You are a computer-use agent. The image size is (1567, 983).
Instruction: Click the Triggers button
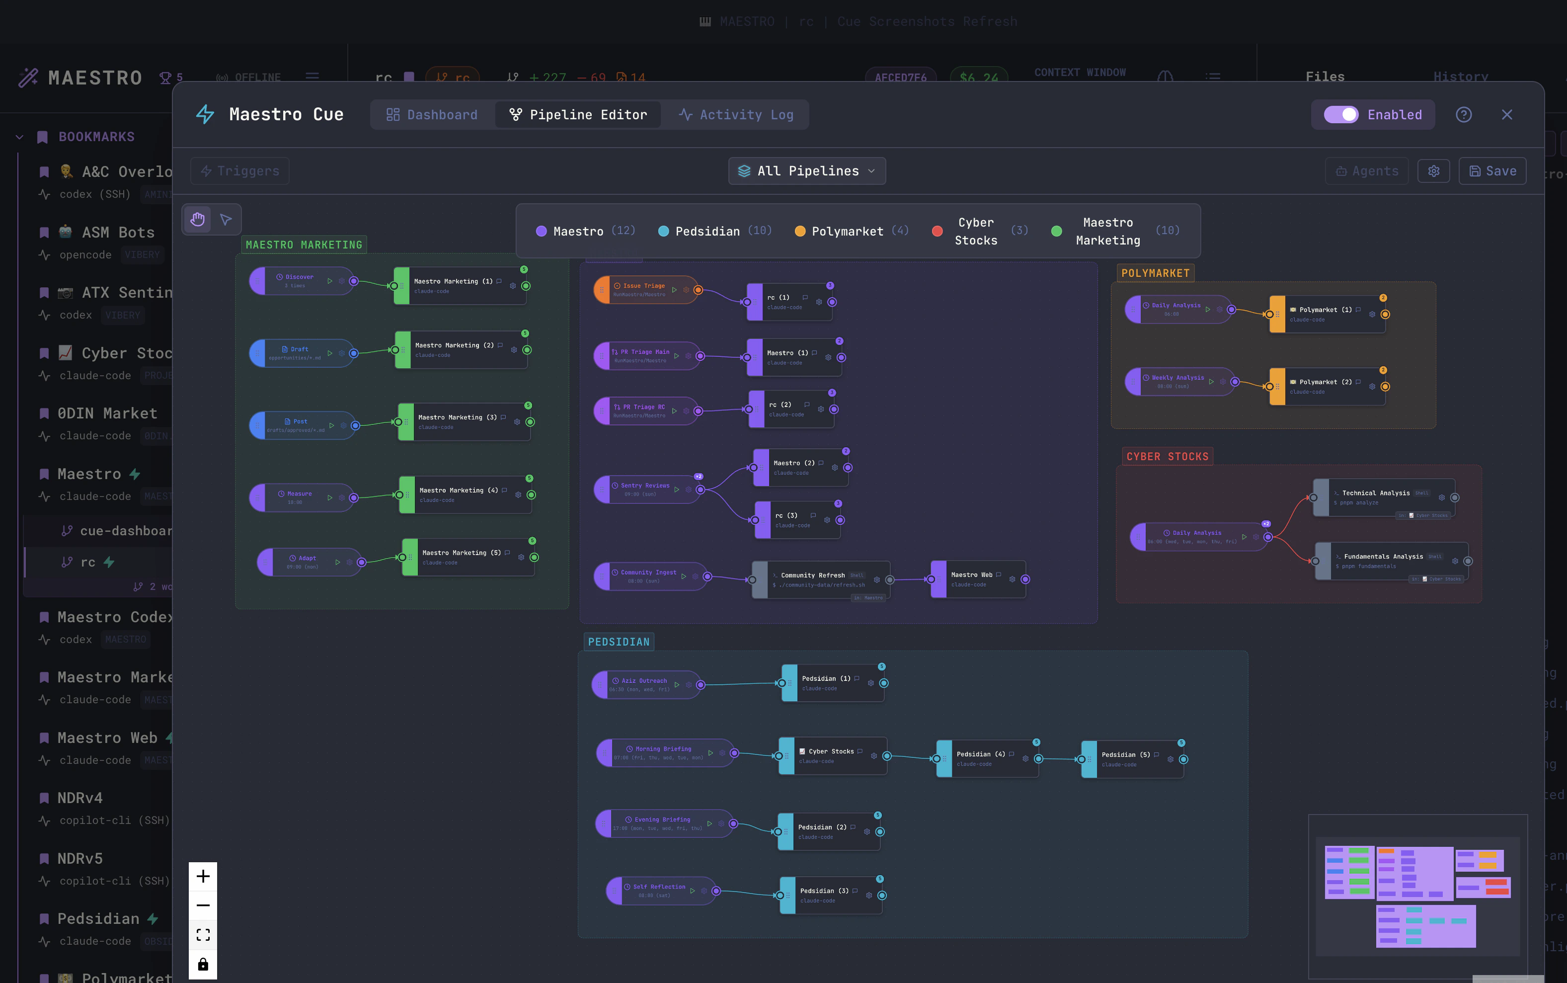[240, 171]
